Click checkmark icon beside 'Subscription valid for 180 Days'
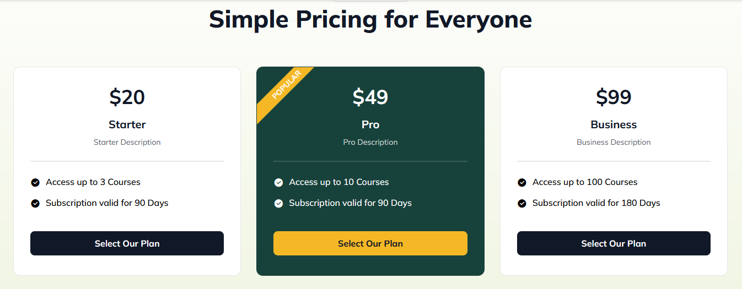Screen dimensions: 742x289 (522, 203)
